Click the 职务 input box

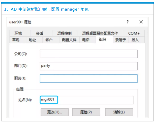pos(88,78)
